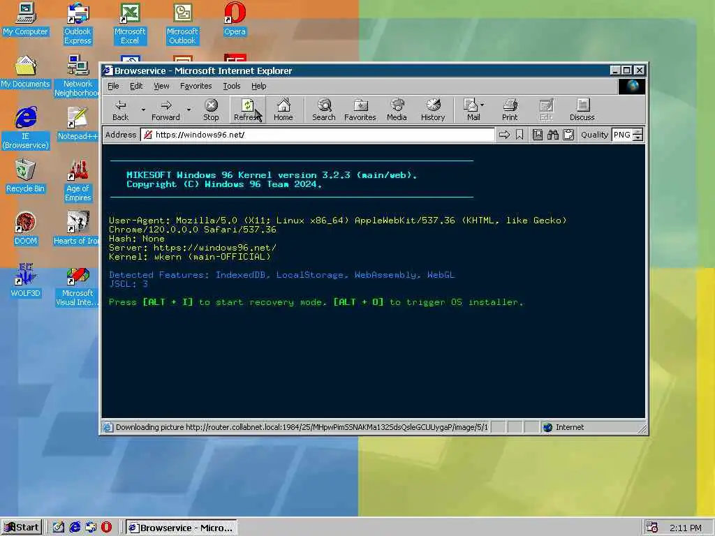This screenshot has width=715, height=536.
Task: Select the Outlook Express desktop icon
Action: pos(78,24)
